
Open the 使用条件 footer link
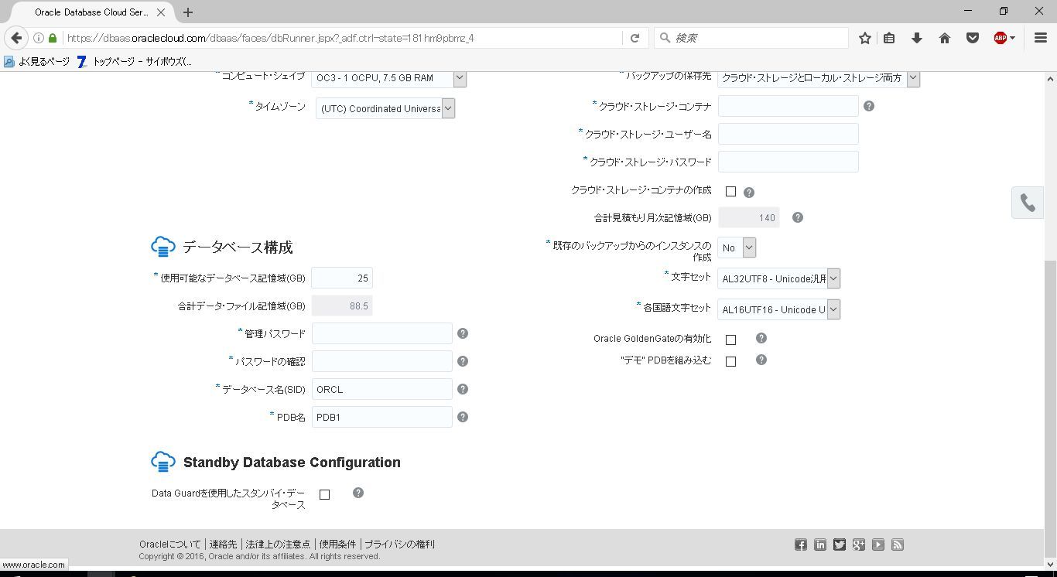point(337,544)
